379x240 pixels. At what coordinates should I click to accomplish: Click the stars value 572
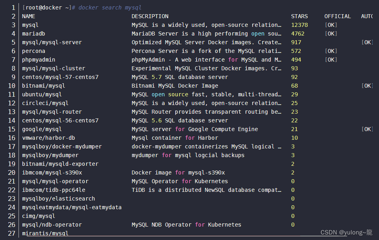pyautogui.click(x=296, y=51)
